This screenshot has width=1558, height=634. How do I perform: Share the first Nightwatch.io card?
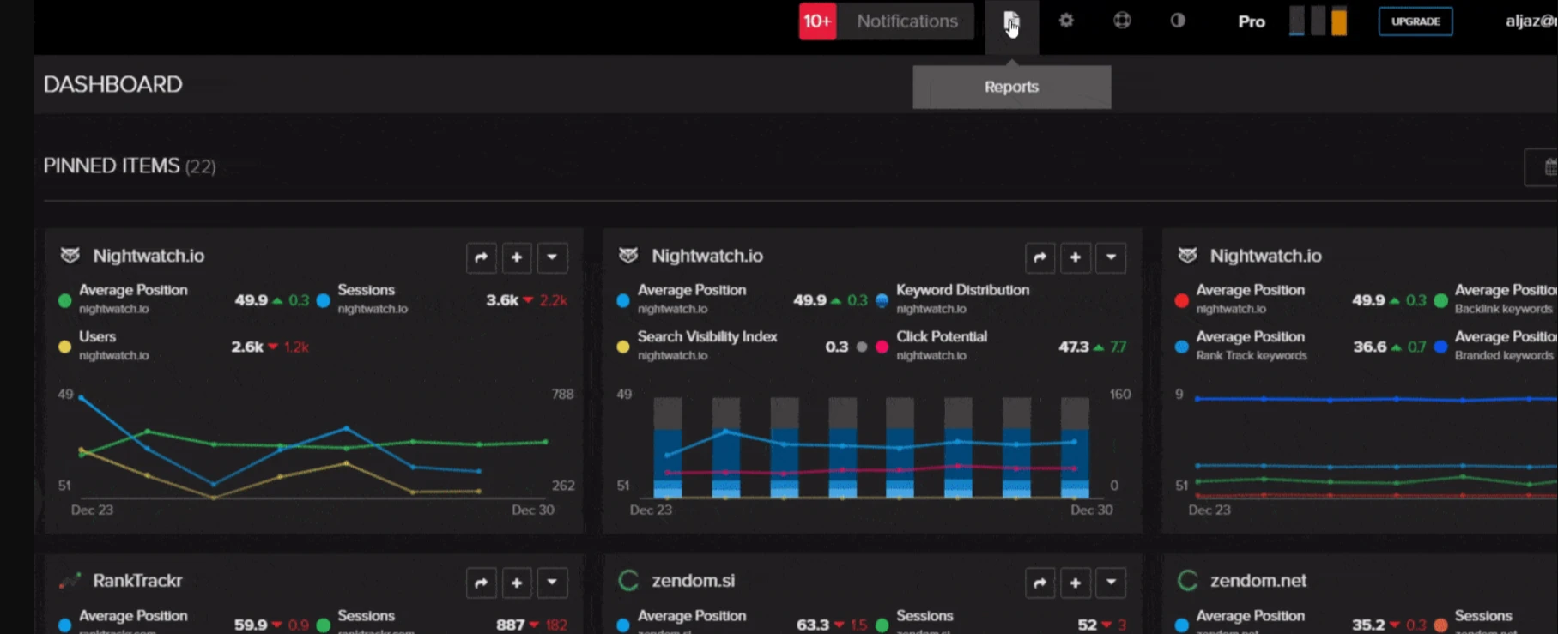[x=482, y=257]
